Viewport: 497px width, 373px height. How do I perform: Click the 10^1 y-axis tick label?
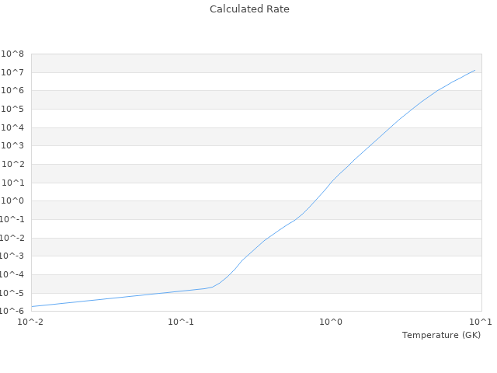14,183
